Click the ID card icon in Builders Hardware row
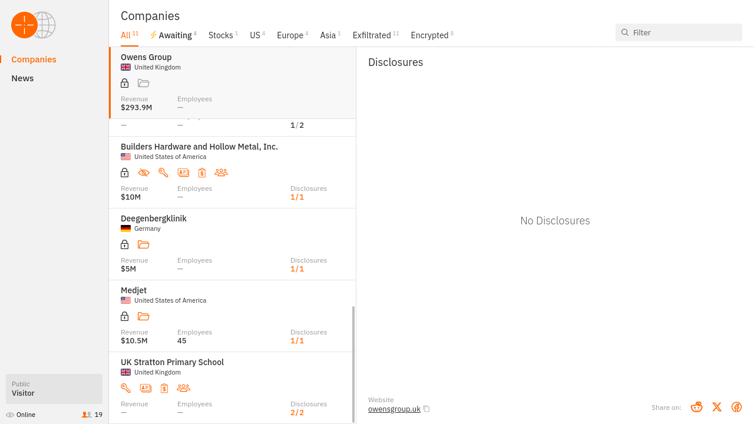The image size is (754, 424). tap(183, 173)
